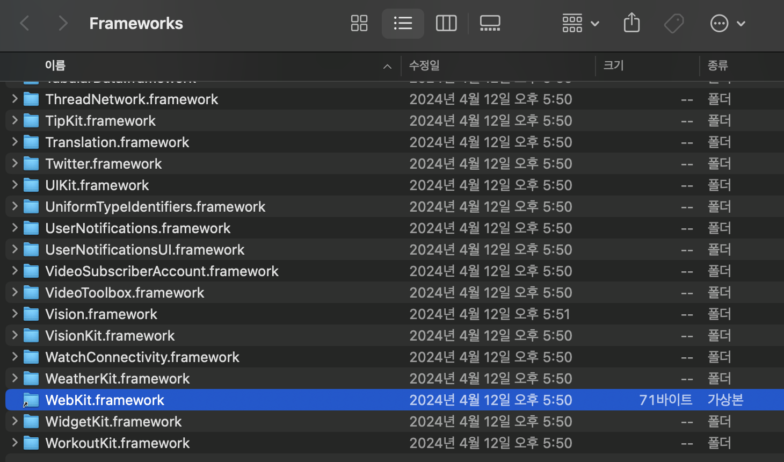
Task: Open the More actions ellipsis menu
Action: point(728,23)
